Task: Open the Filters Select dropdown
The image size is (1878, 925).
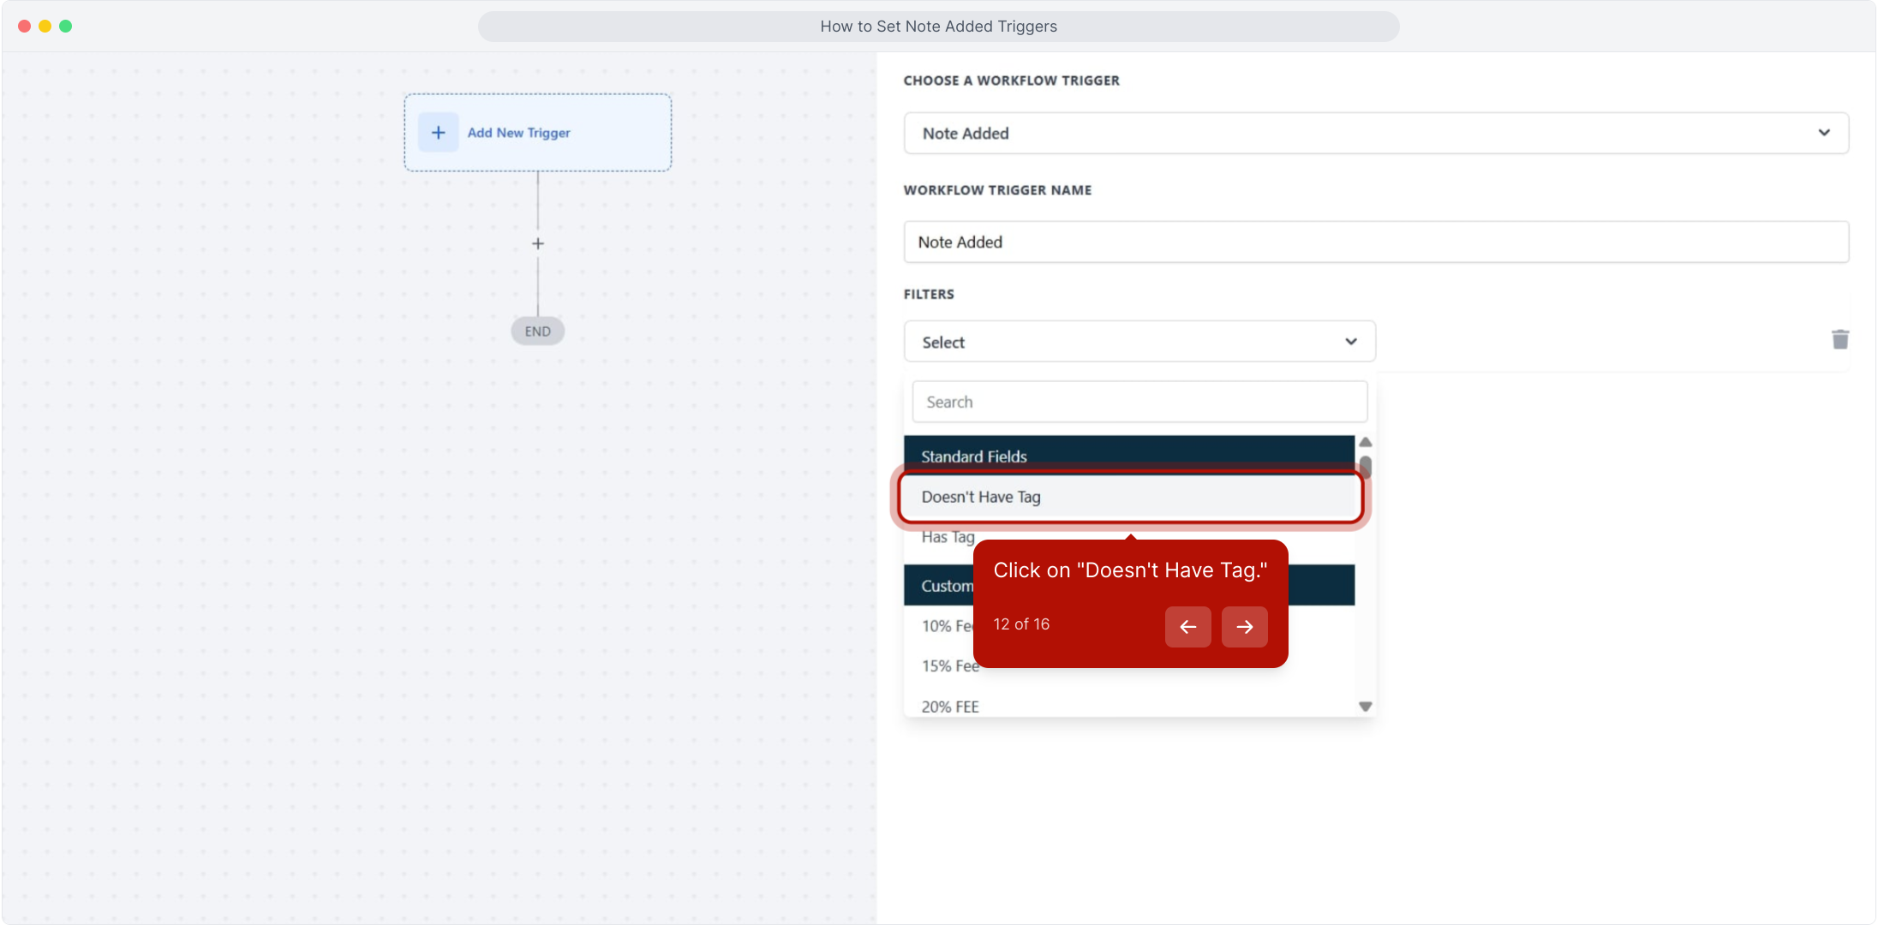Action: coord(1139,342)
